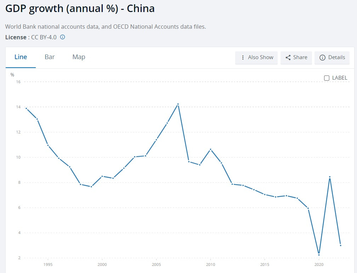
Task: Switch to the Bar chart view
Action: pyautogui.click(x=50, y=57)
